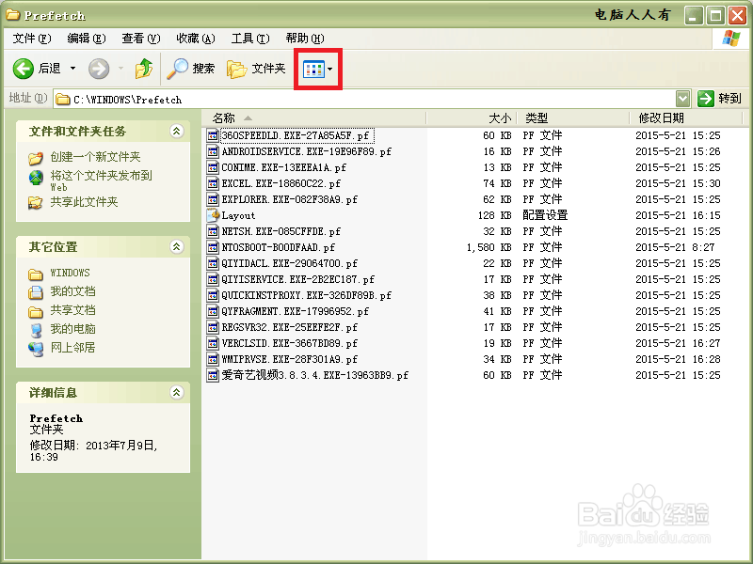Screen dimensions: 753x564
Task: Open the 帮助(H) menu
Action: point(304,39)
